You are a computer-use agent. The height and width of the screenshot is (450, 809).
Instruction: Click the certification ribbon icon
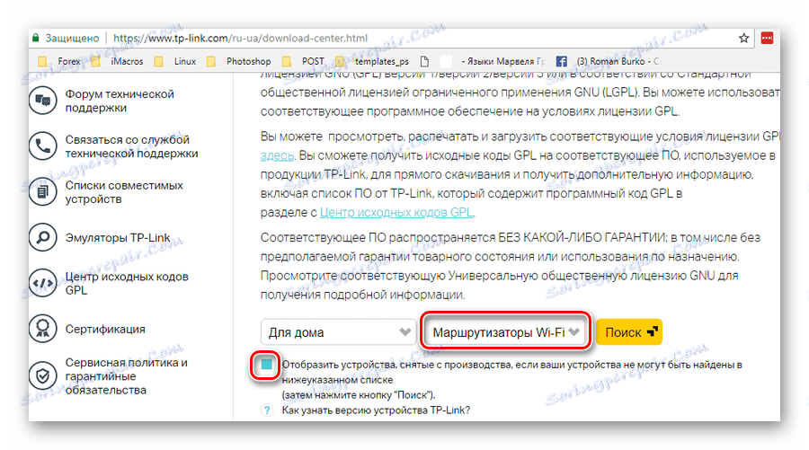click(x=43, y=329)
